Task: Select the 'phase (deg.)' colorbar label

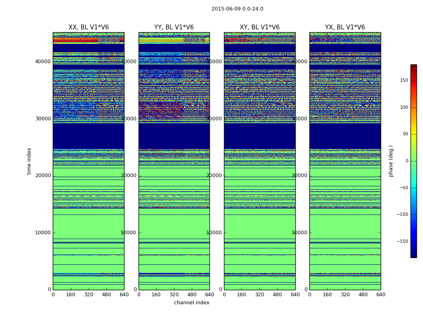Action: point(391,161)
